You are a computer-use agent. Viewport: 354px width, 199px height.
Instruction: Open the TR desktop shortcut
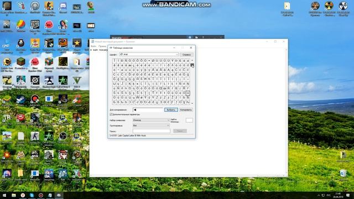pos(7,118)
